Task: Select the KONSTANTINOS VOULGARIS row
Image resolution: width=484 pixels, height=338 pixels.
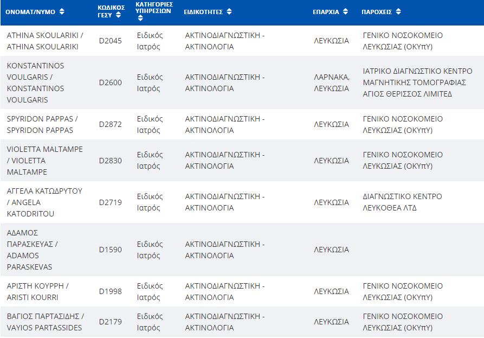Action: pos(242,82)
